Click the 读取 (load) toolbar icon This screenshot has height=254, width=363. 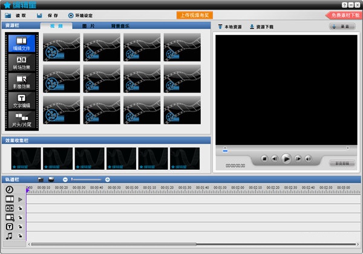[8, 16]
